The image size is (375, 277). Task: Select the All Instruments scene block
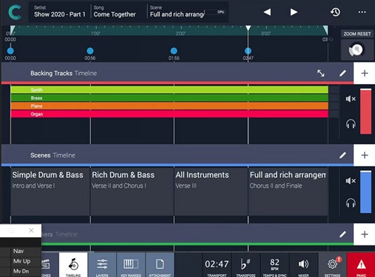pos(211,191)
